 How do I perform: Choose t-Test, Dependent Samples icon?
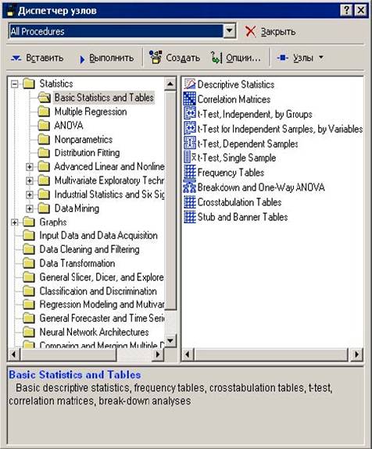[189, 143]
